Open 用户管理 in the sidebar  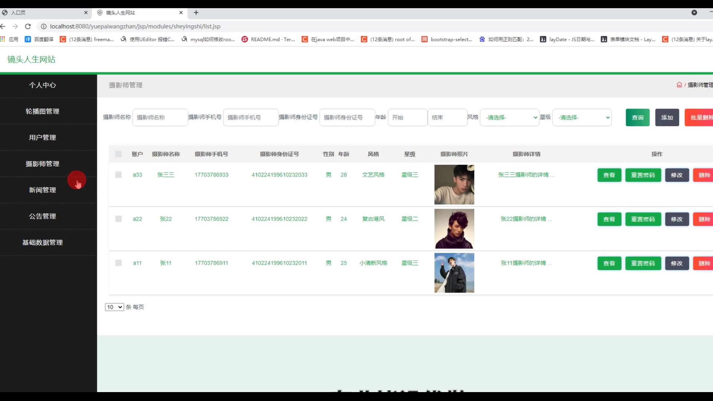click(x=43, y=137)
